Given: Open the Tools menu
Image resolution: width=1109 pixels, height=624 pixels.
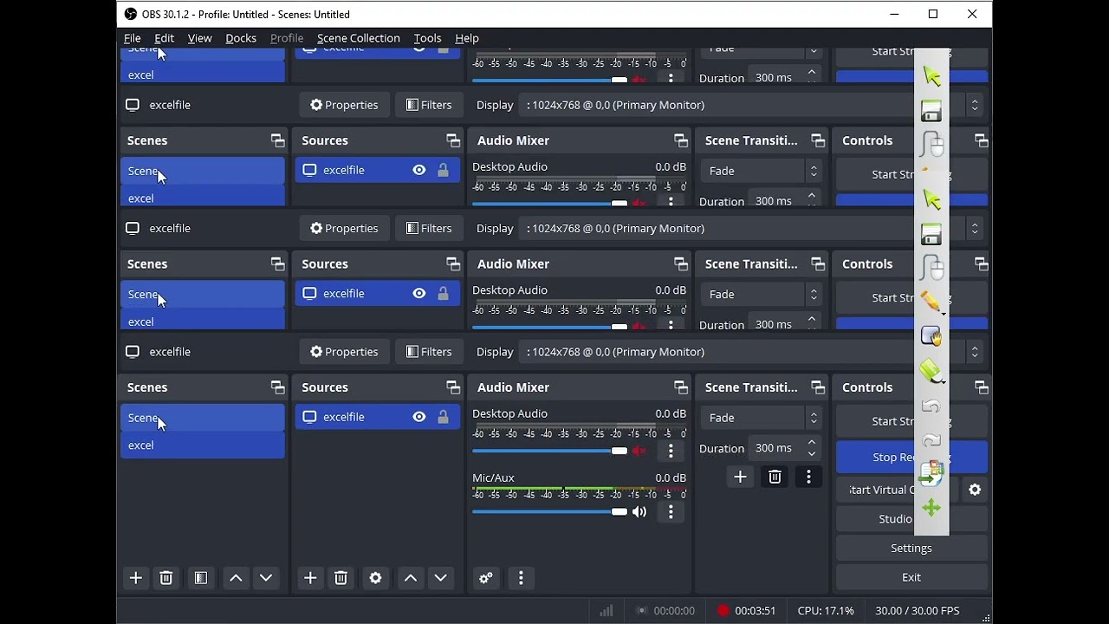Looking at the screenshot, I should point(428,38).
